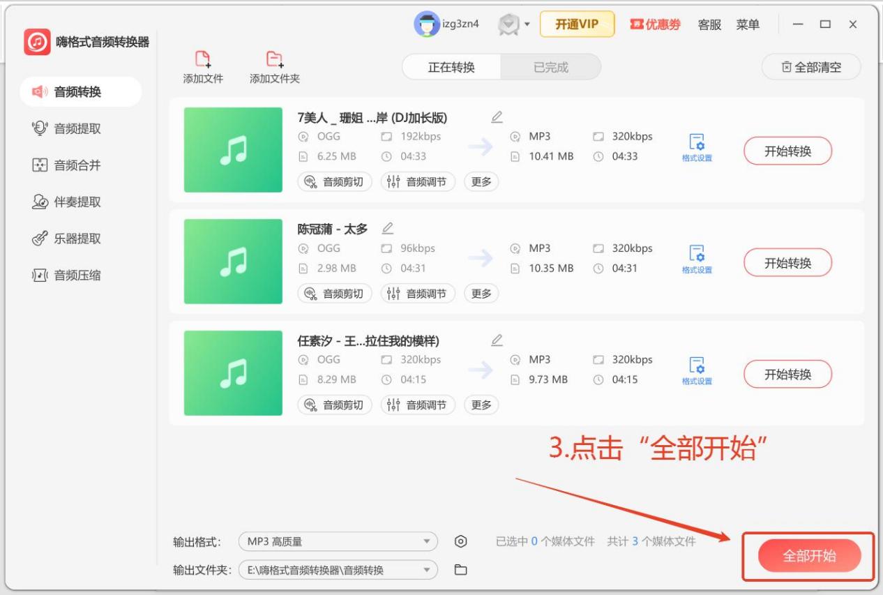Open the 菜单 menu
The width and height of the screenshot is (883, 595).
coord(748,24)
